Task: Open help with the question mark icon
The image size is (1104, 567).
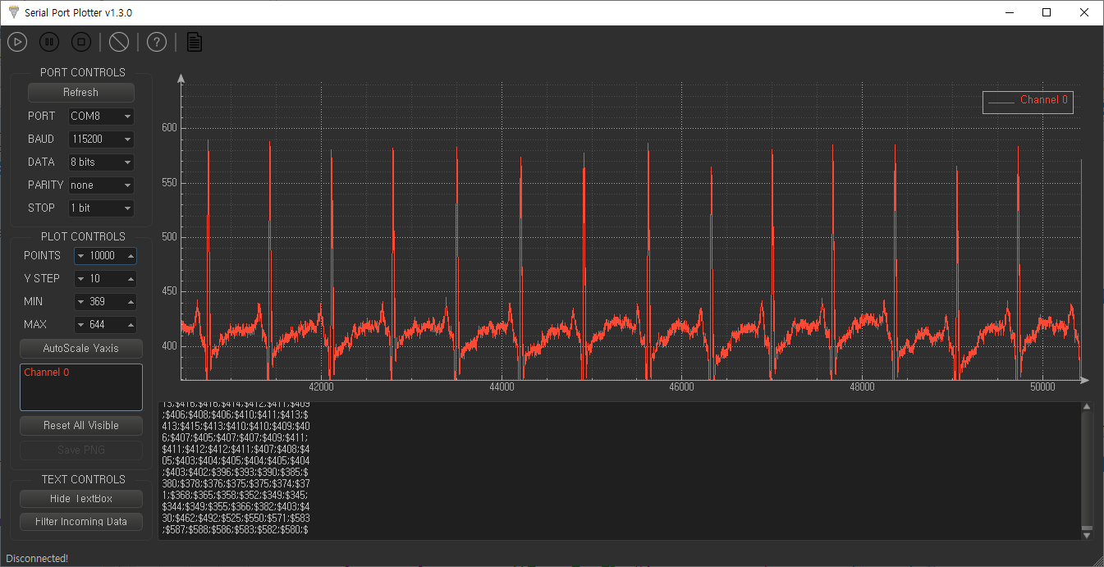Action: tap(157, 42)
